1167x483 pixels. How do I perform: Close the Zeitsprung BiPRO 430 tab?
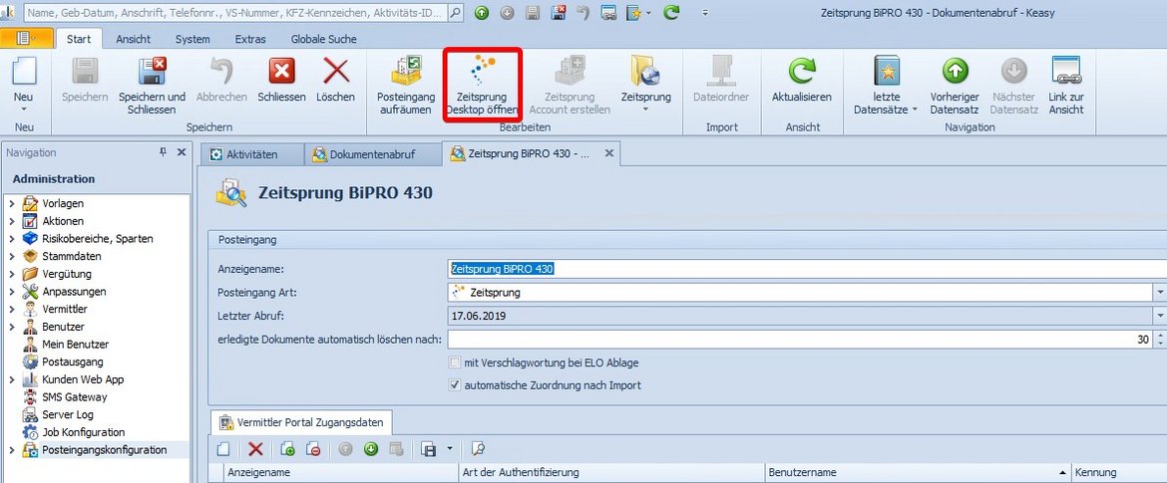pyautogui.click(x=608, y=153)
